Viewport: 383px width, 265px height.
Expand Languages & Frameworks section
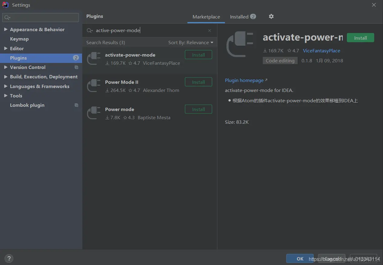click(x=5, y=86)
